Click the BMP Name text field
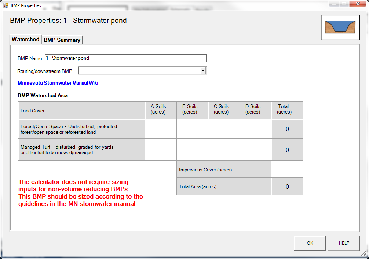 tap(125, 58)
